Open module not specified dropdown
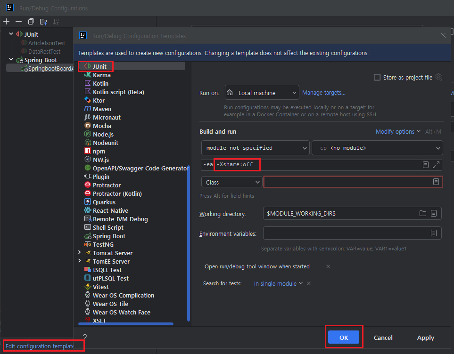 point(256,148)
